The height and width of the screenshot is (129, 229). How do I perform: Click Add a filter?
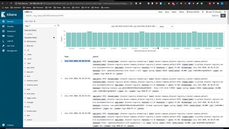coord(30,21)
